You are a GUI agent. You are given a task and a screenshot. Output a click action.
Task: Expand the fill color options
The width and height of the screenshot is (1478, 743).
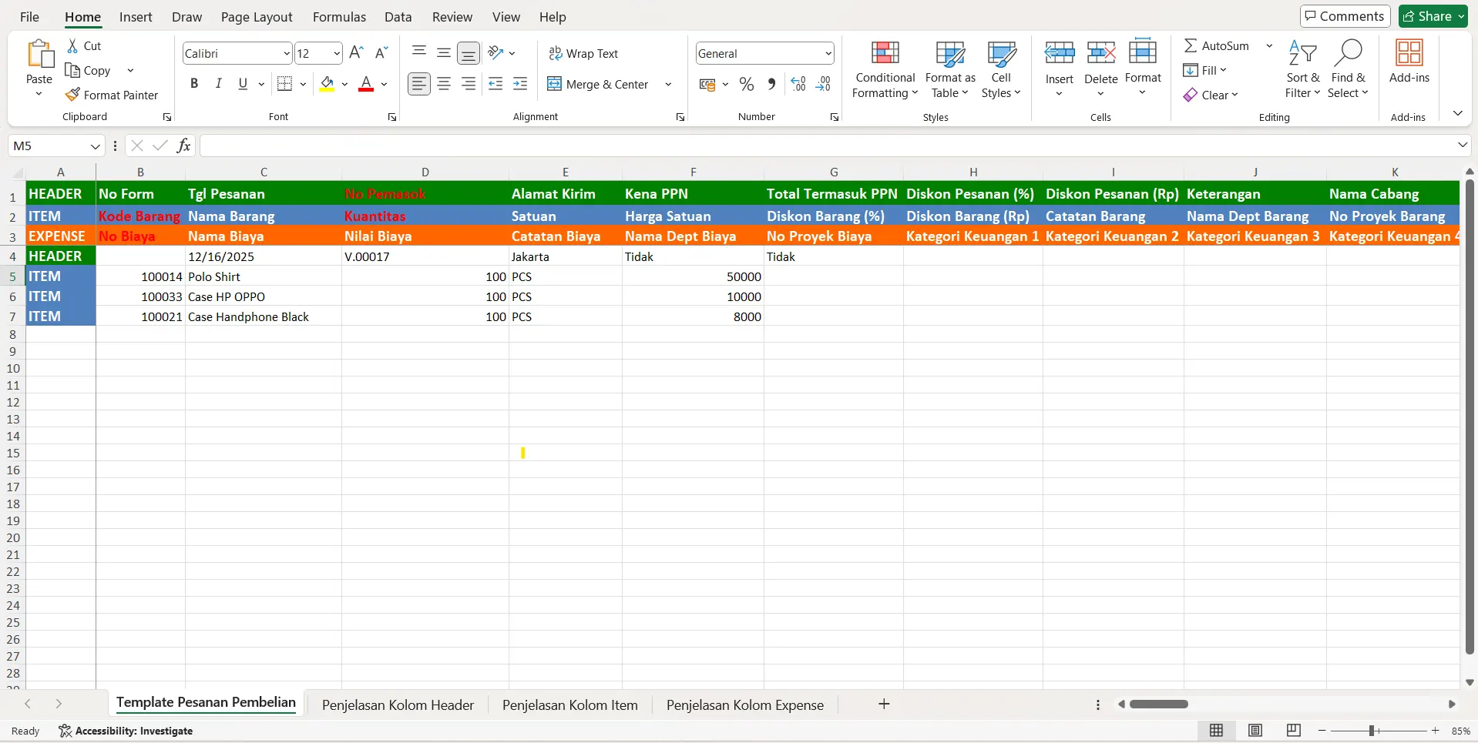344,85
